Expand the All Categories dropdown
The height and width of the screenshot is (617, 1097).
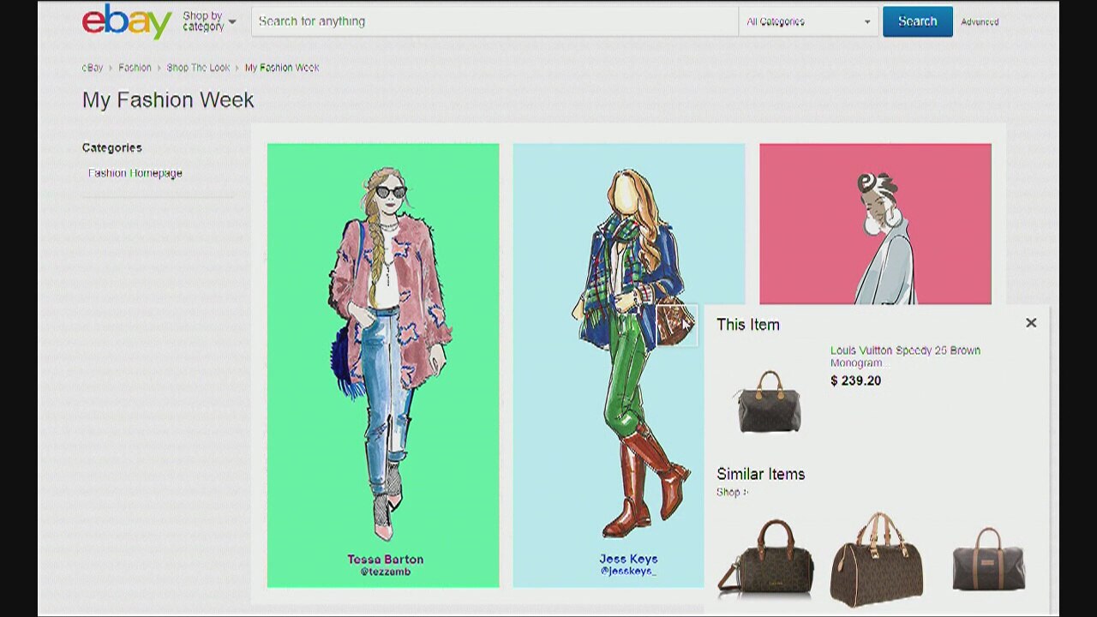click(x=808, y=21)
